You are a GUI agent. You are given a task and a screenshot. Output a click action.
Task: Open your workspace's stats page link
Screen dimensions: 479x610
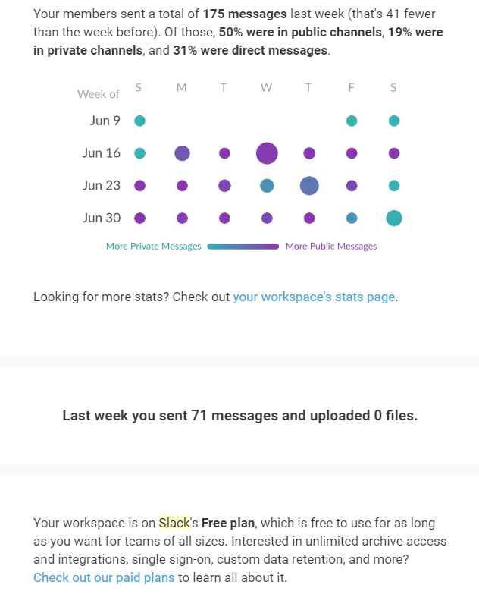pos(314,297)
